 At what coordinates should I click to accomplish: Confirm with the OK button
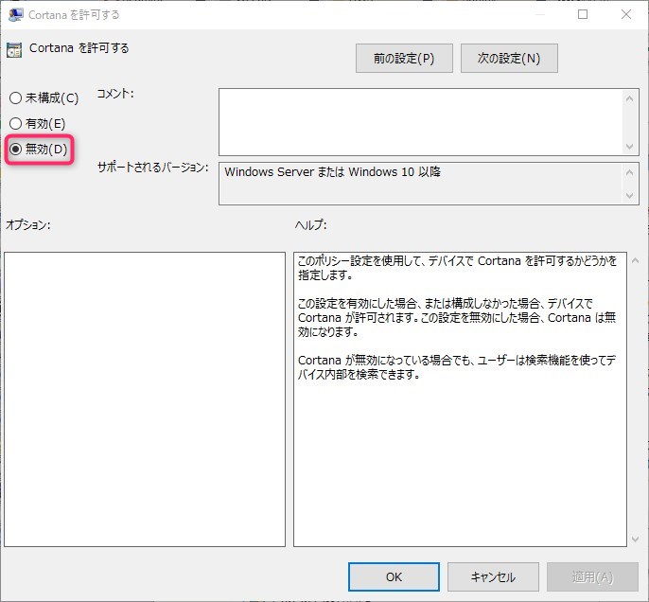point(394,576)
